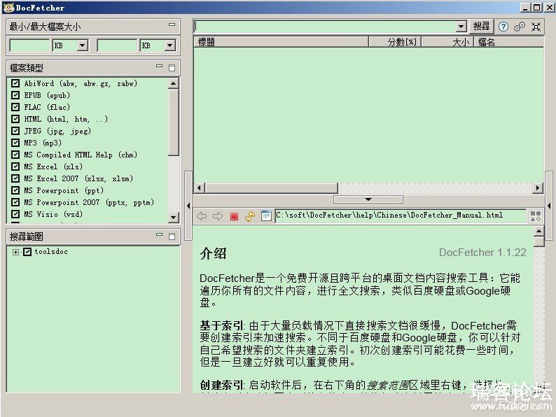The image size is (556, 417).
Task: Click the arrow on the right edge of the window
Action: point(549,206)
